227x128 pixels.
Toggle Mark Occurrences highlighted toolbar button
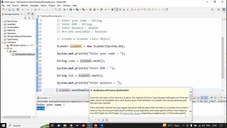click(116, 10)
